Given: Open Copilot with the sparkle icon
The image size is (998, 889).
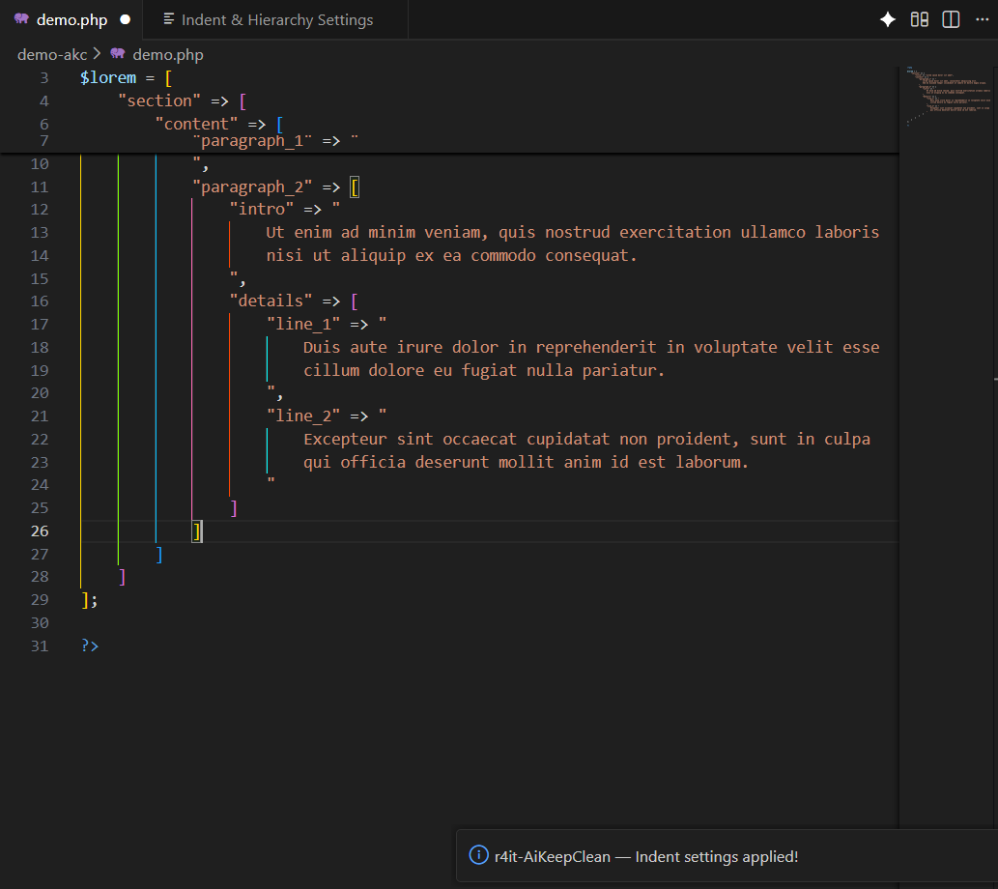Looking at the screenshot, I should 887,19.
